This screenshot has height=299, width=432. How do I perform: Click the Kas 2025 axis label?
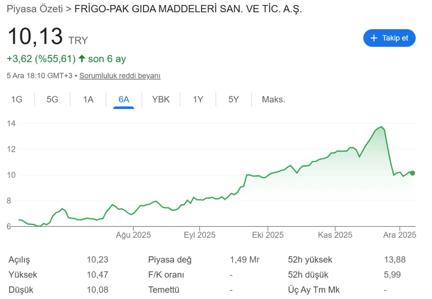point(335,235)
